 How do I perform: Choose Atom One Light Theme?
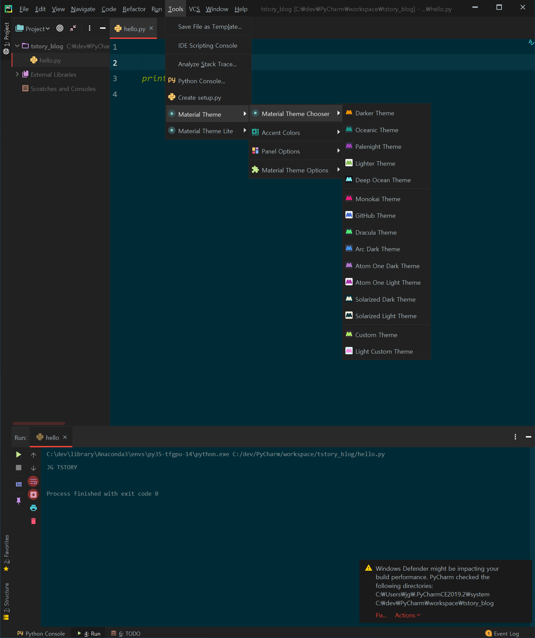[386, 283]
